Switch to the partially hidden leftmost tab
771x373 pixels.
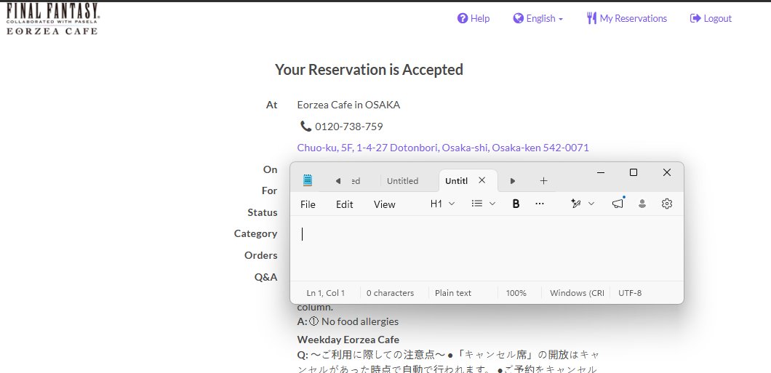tap(356, 181)
